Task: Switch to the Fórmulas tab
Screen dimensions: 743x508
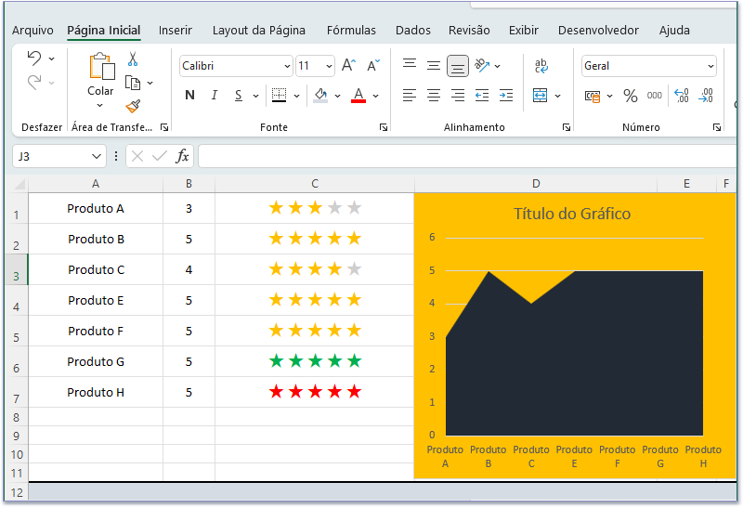Action: coord(351,31)
